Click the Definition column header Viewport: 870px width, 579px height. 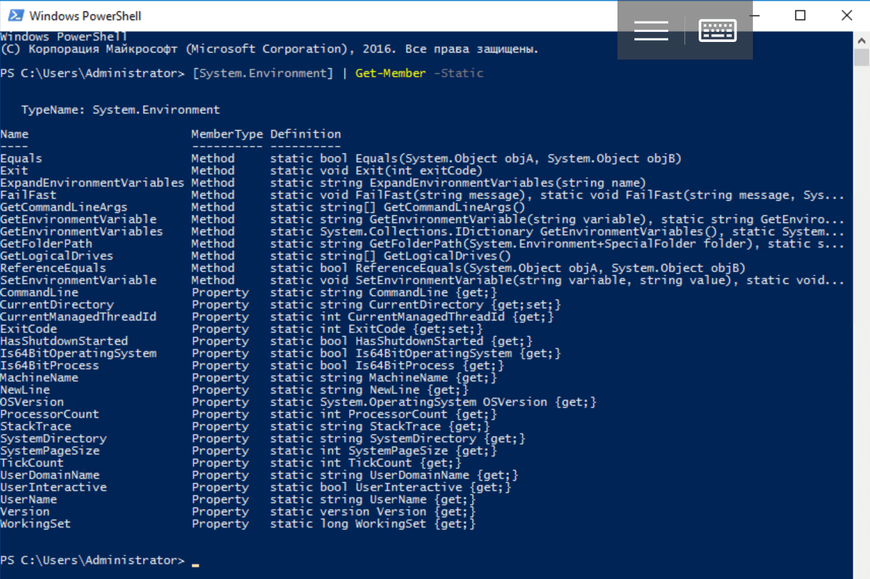305,134
